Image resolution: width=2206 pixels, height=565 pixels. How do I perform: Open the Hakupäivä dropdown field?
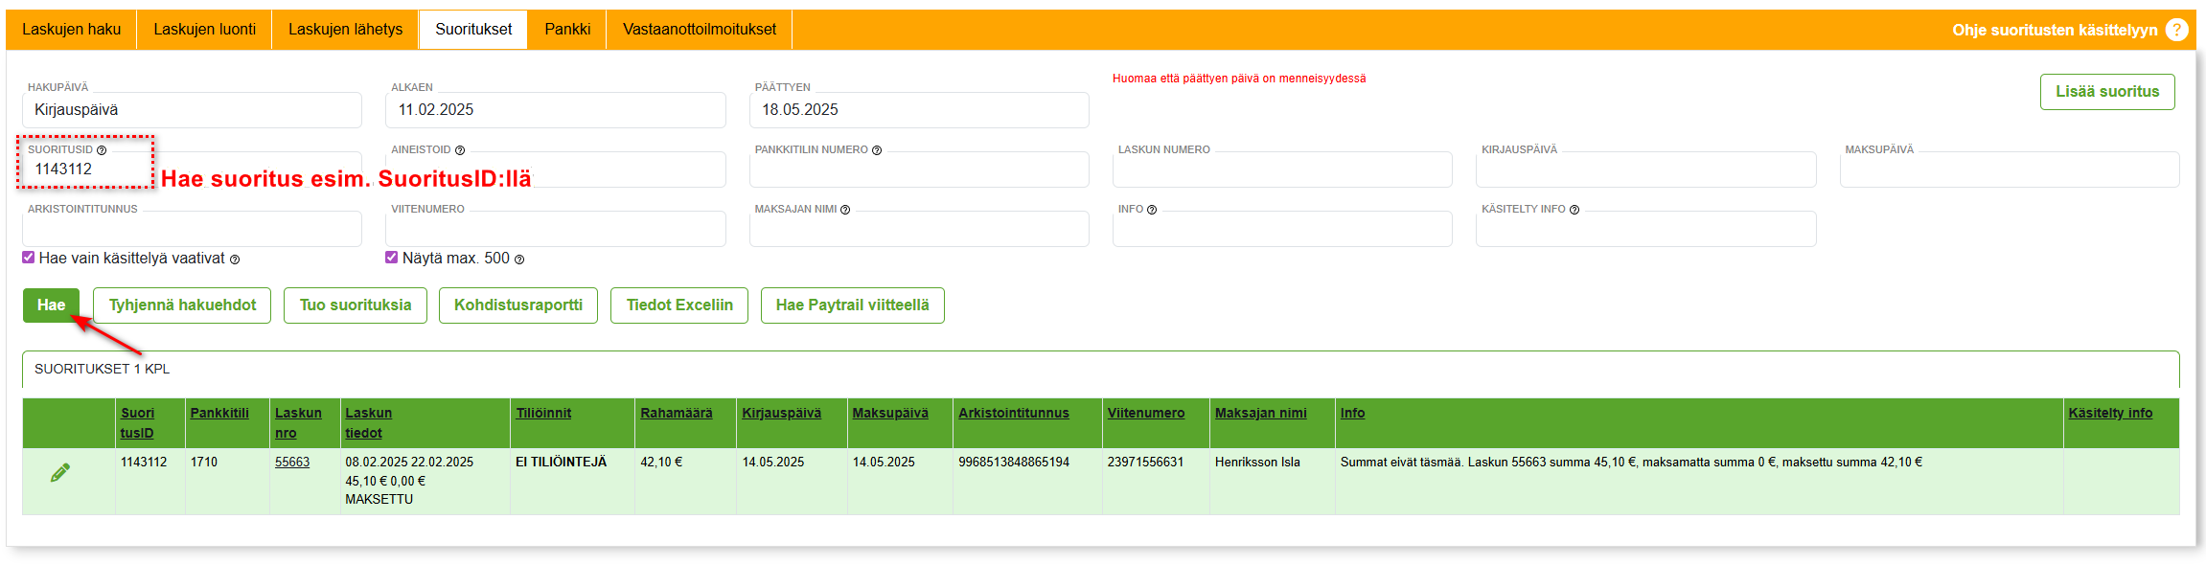192,110
